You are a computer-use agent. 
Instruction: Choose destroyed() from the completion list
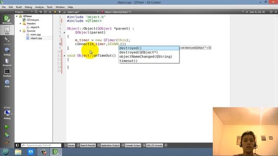[149, 48]
